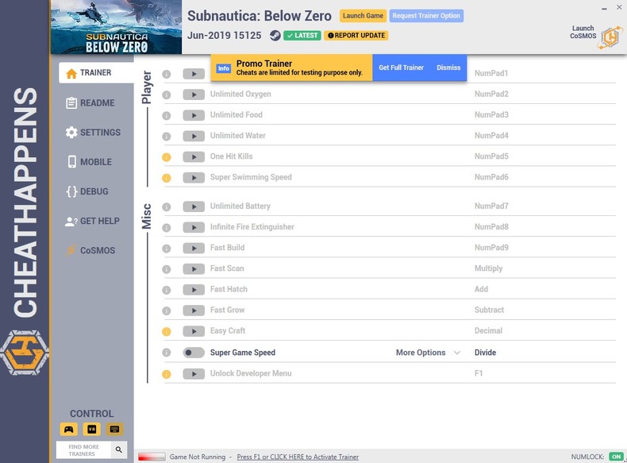Toggle Super Game Speed switch
Image resolution: width=627 pixels, height=463 pixels.
(194, 353)
